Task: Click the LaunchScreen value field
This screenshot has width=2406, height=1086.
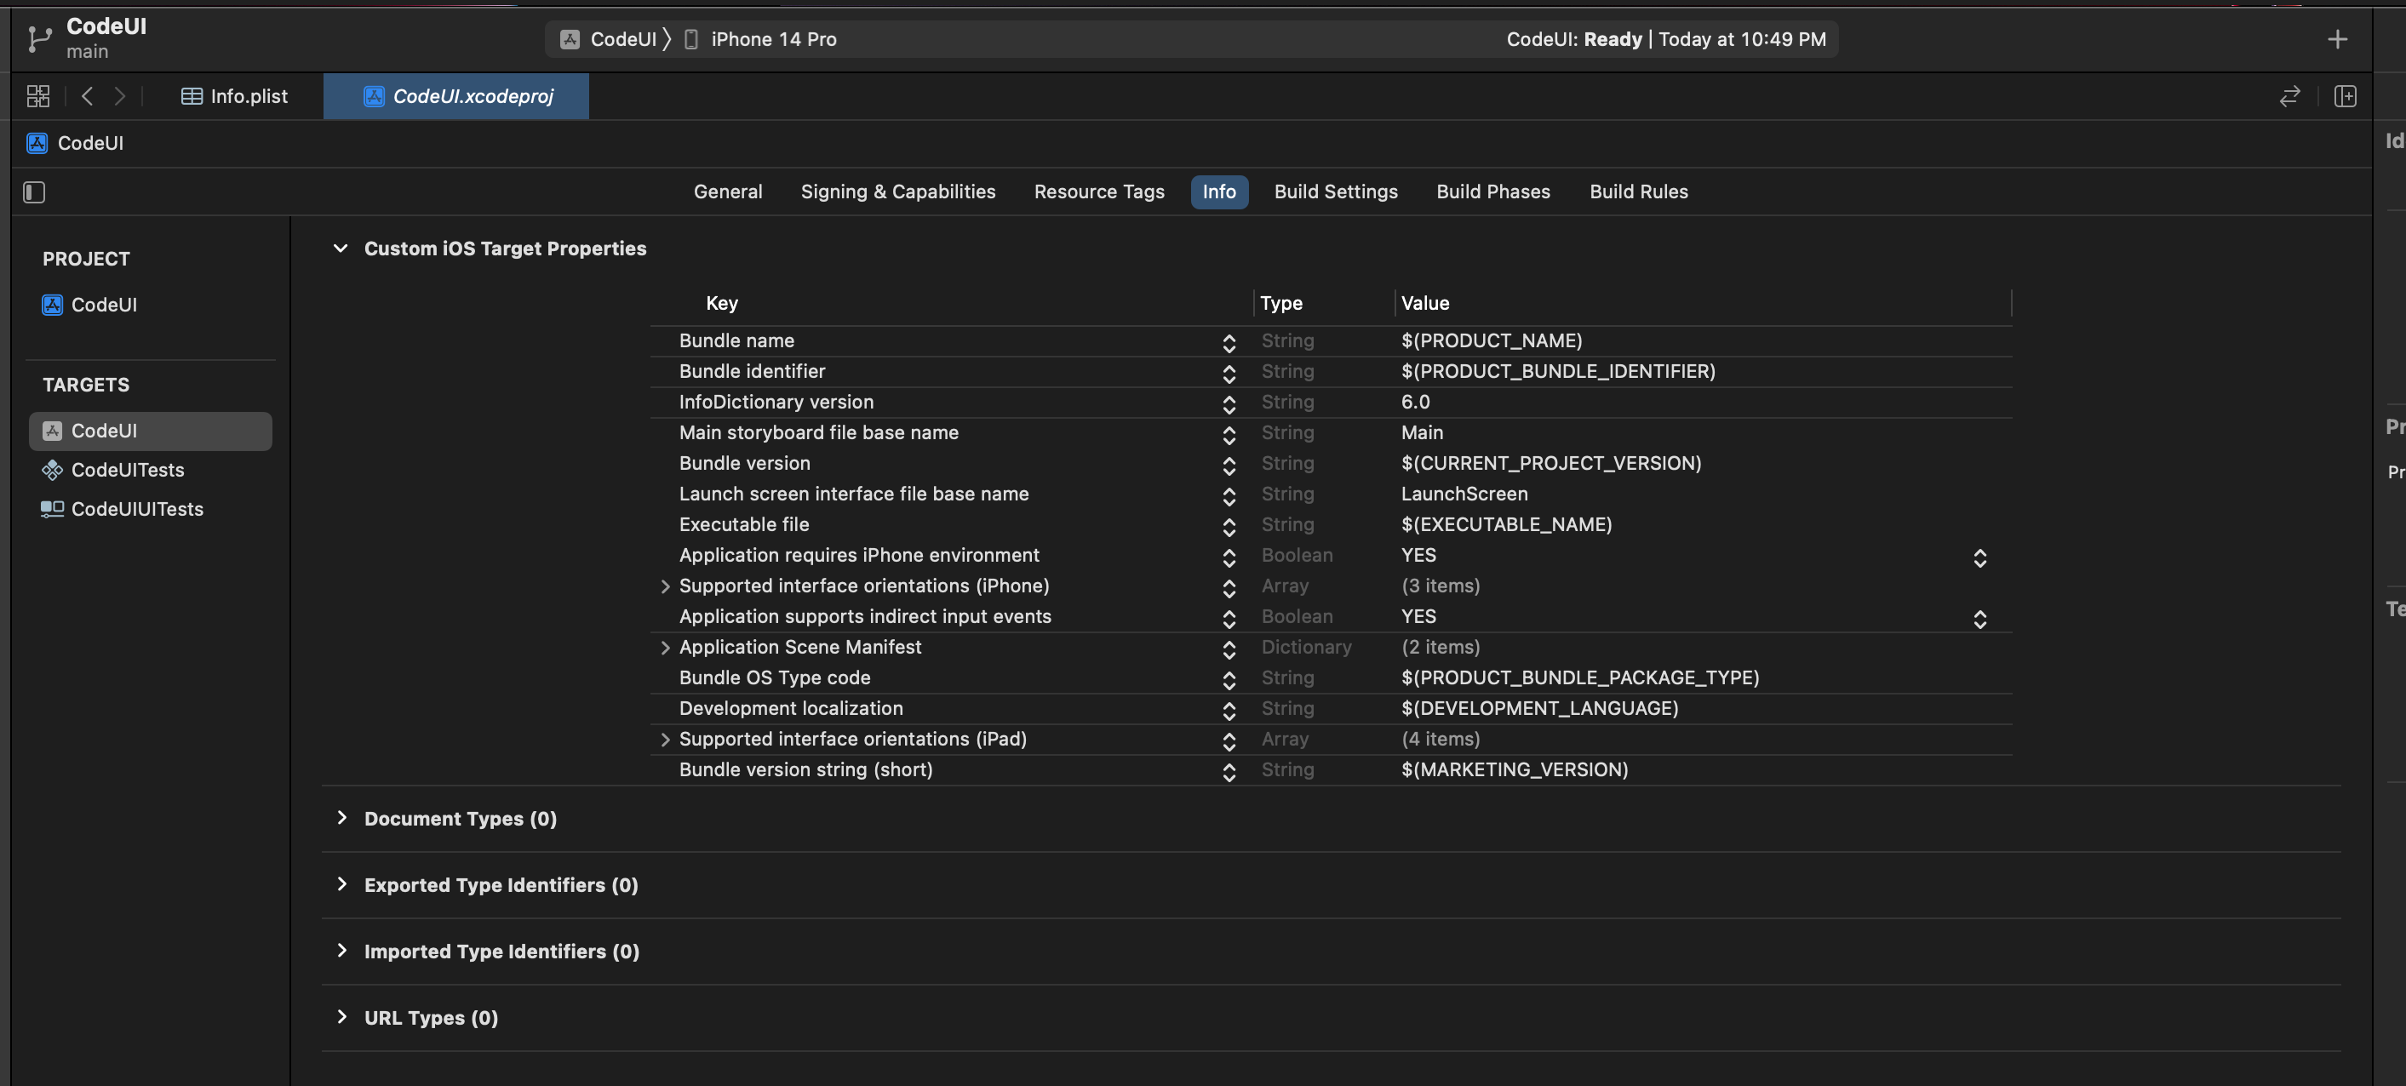Action: (x=1464, y=494)
